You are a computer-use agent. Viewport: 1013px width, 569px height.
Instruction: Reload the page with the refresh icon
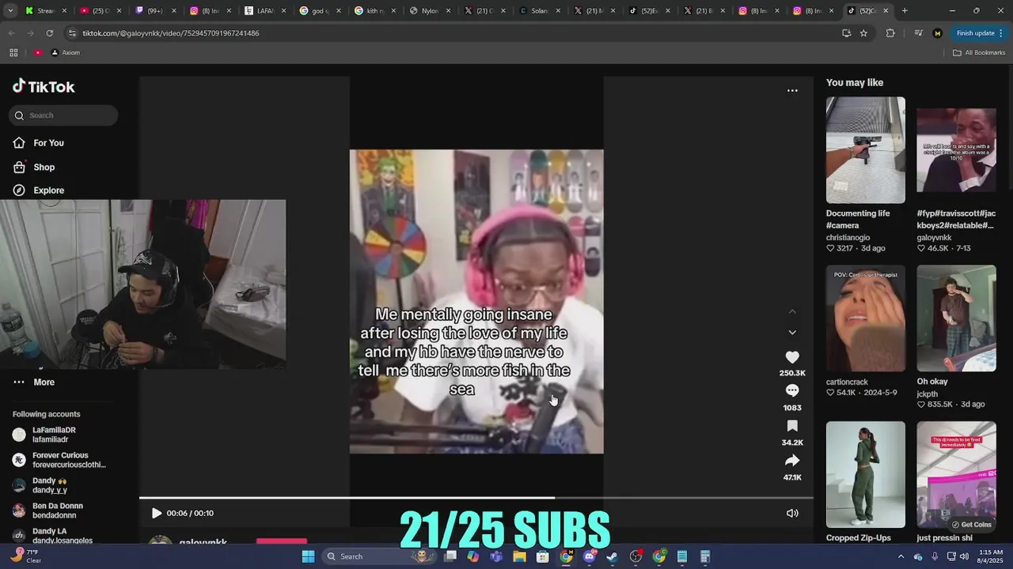(49, 33)
